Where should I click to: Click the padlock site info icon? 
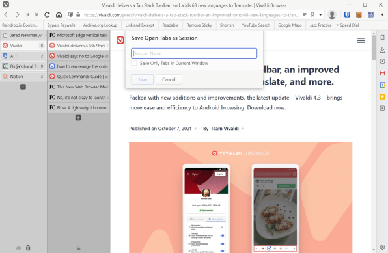coord(78,15)
